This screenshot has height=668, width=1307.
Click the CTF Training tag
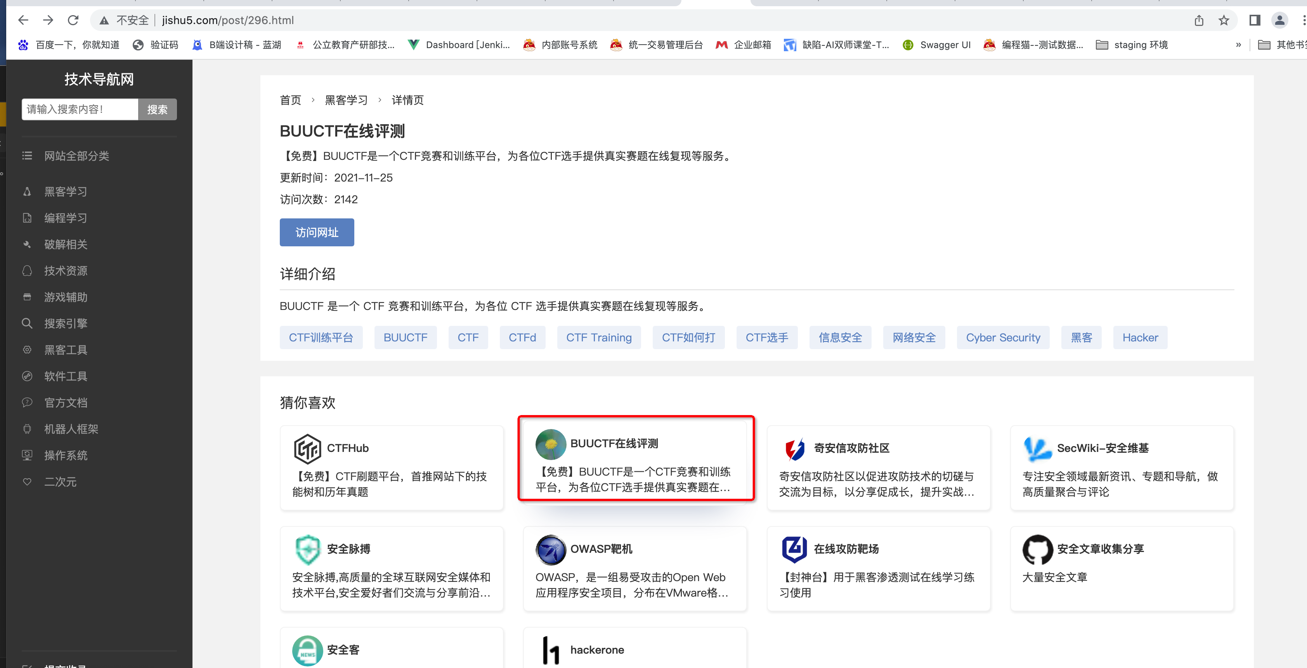pos(599,338)
